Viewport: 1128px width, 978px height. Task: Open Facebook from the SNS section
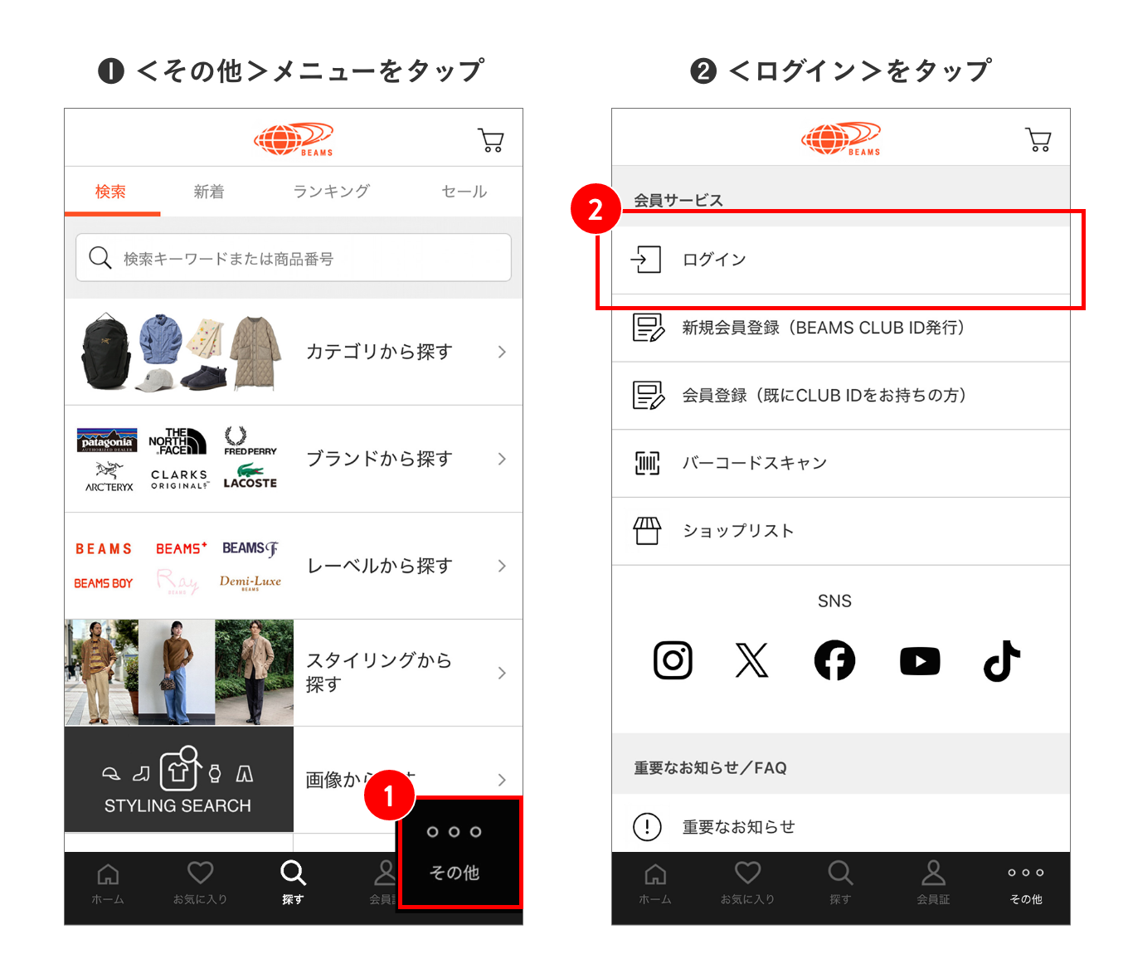coord(834,660)
